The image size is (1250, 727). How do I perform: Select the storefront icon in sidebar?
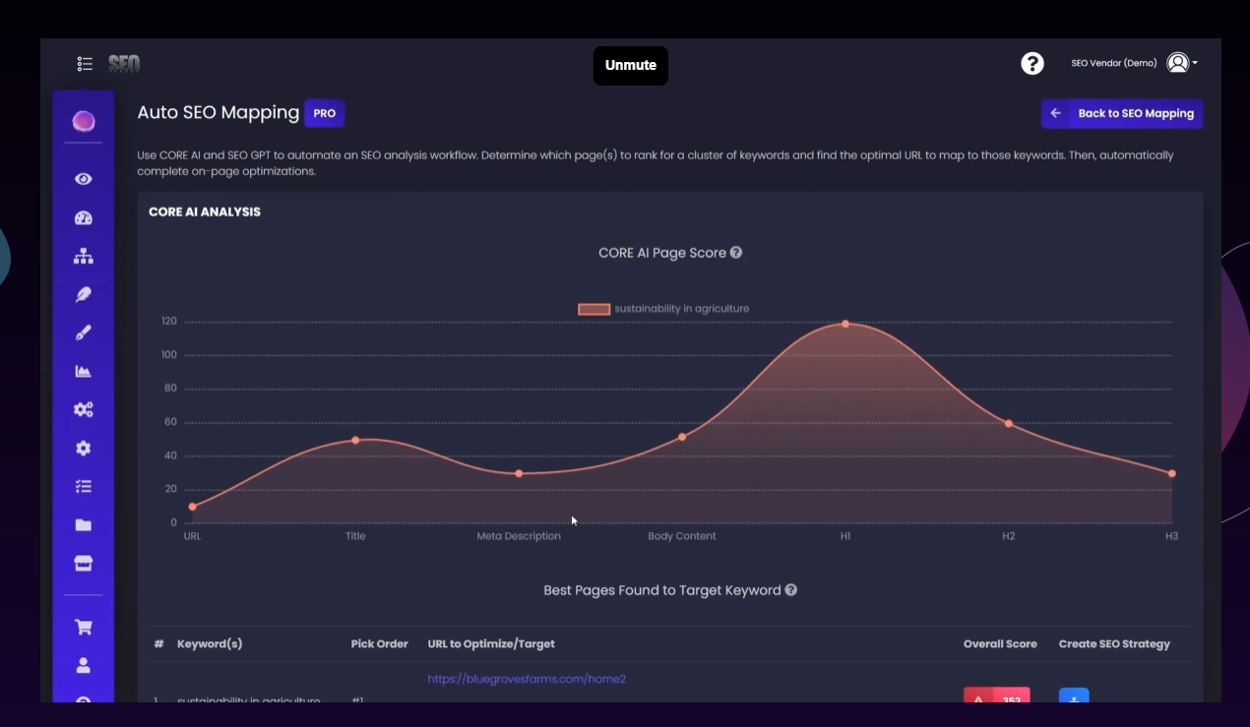pos(84,563)
